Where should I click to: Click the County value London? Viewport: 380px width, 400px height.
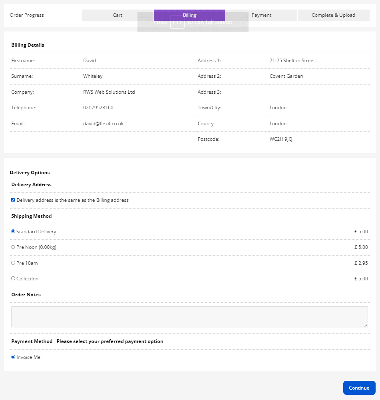pyautogui.click(x=278, y=124)
